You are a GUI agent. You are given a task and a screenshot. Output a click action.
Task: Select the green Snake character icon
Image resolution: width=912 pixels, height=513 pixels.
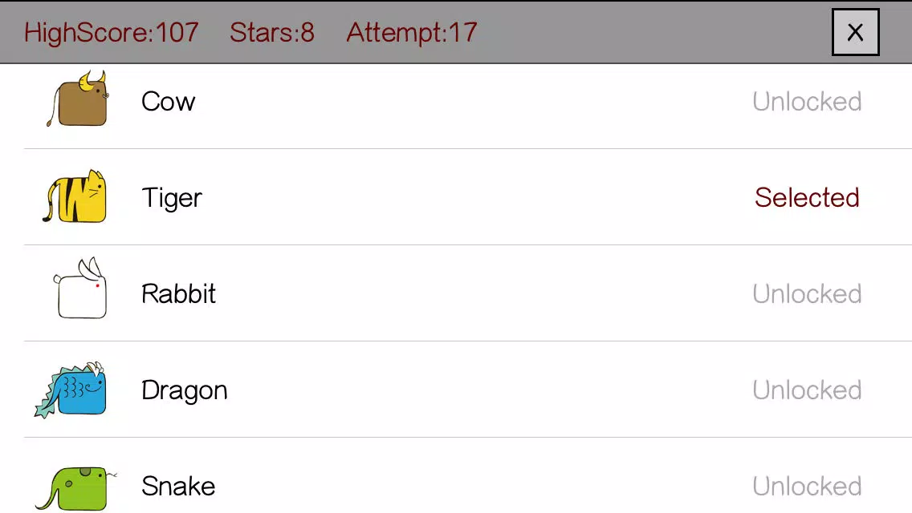tap(75, 488)
